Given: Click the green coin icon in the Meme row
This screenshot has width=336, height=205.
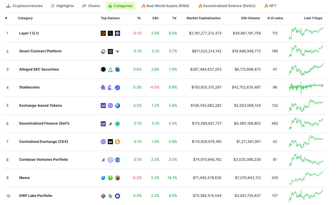Looking at the screenshot, I should pos(110,178).
